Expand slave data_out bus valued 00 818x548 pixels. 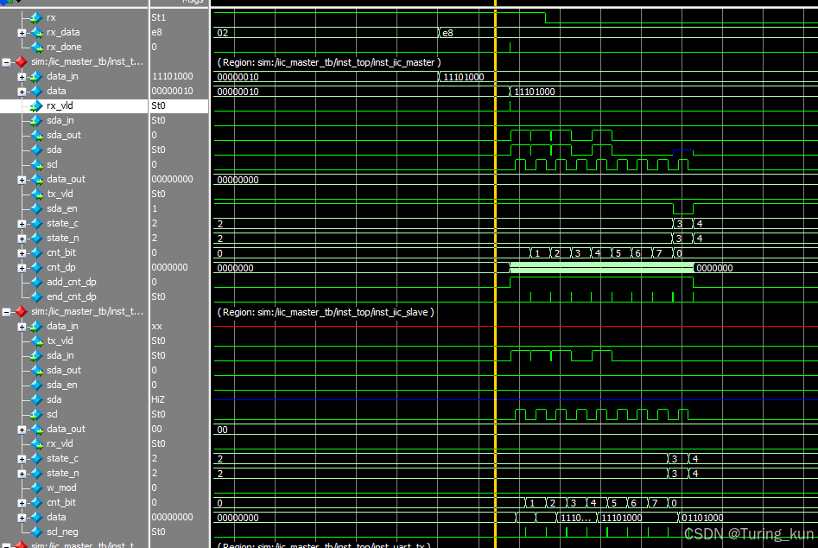(22, 430)
